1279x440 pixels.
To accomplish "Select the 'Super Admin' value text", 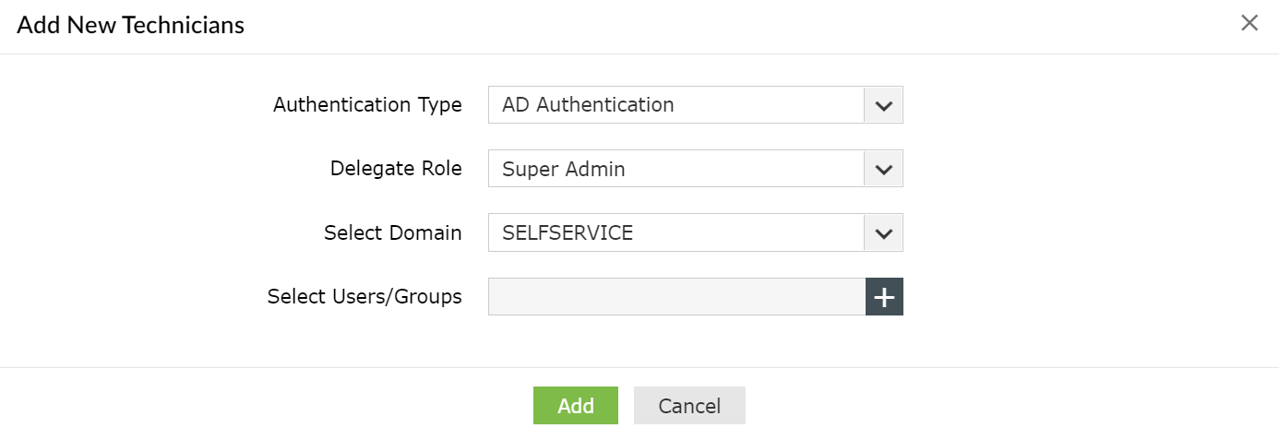I will click(564, 170).
